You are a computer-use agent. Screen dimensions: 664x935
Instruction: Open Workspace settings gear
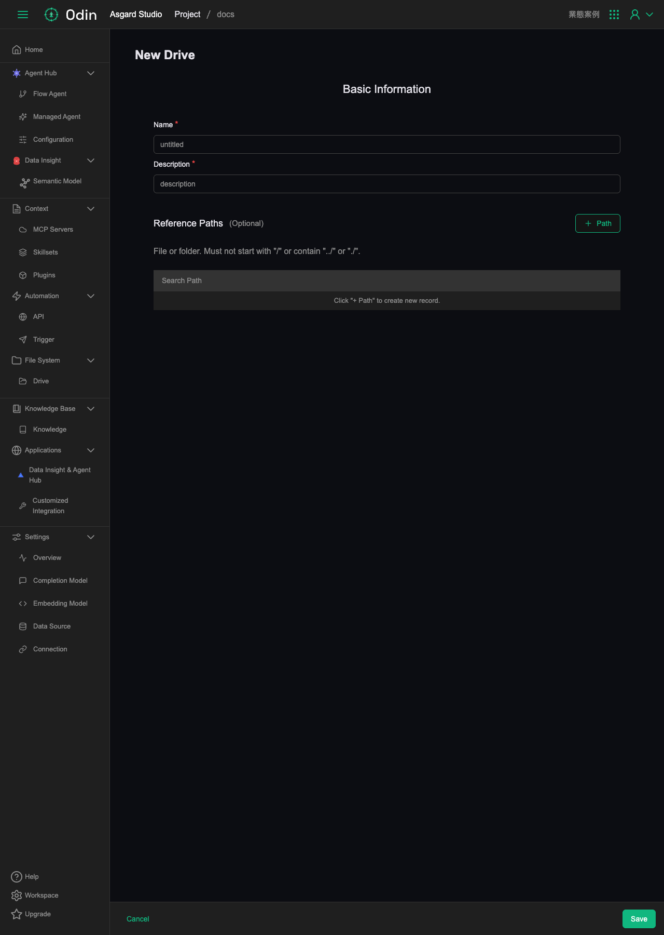click(34, 896)
